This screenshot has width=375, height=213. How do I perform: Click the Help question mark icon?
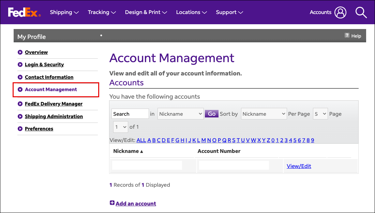tap(347, 35)
